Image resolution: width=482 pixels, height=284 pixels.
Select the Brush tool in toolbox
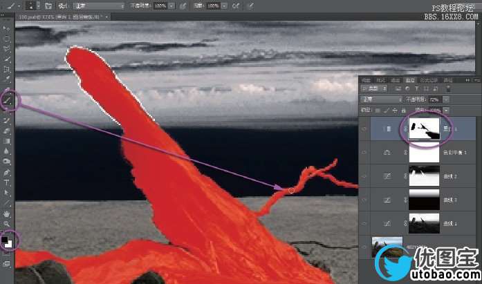(7, 100)
